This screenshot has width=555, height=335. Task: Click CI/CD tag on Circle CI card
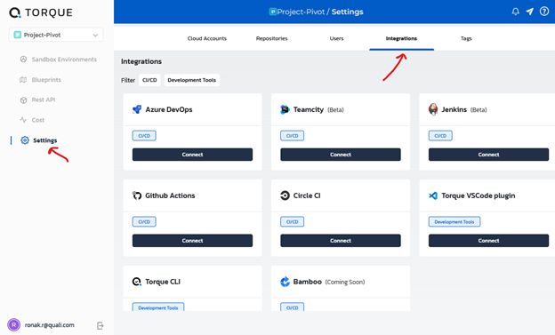pos(292,222)
